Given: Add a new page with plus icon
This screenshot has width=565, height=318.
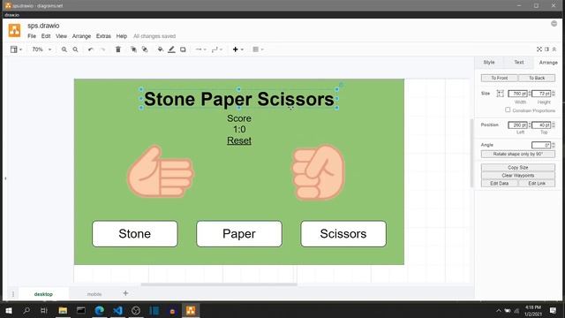Looking at the screenshot, I should (125, 293).
